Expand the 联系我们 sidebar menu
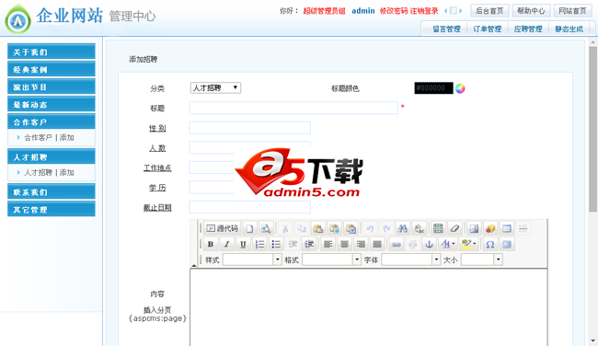Screen dimensions: 598x346 click(x=52, y=191)
